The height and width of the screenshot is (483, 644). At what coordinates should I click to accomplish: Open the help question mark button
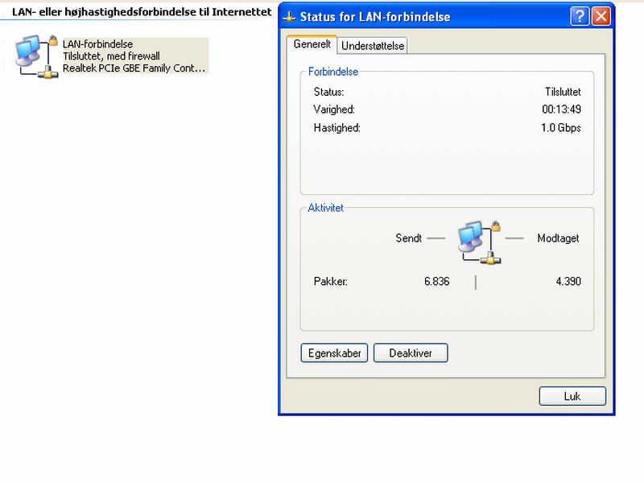[580, 17]
